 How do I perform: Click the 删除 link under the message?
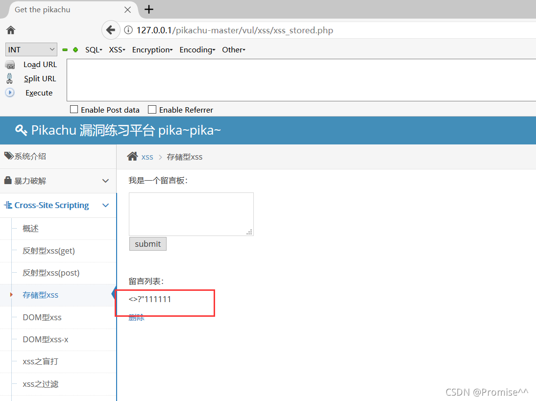(136, 318)
